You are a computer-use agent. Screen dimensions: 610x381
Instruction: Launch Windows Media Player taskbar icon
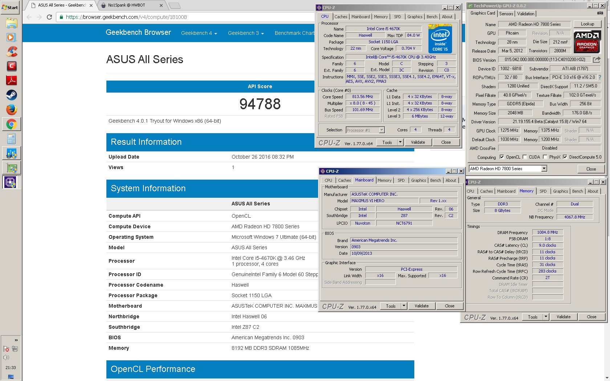coord(11,37)
